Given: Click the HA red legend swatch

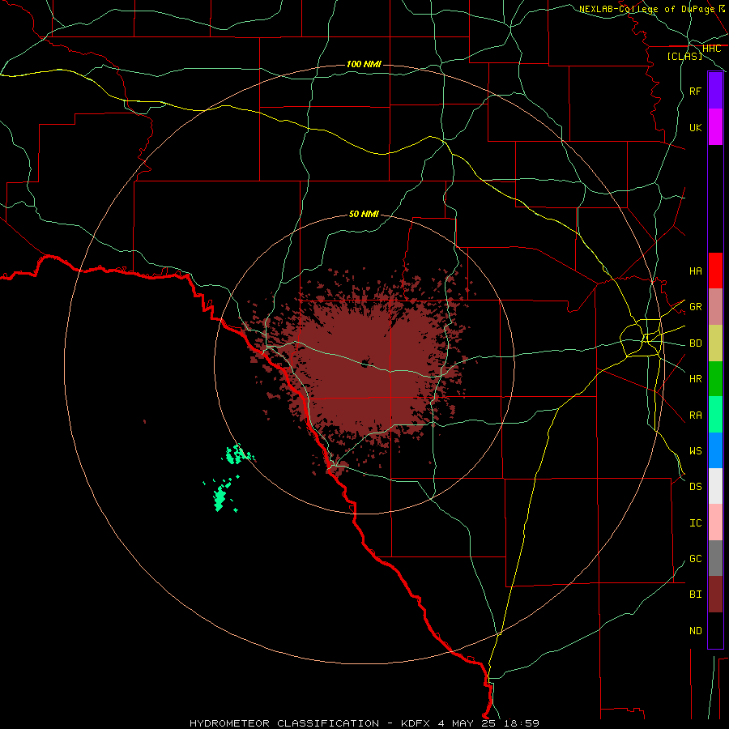Looking at the screenshot, I should pos(715,271).
